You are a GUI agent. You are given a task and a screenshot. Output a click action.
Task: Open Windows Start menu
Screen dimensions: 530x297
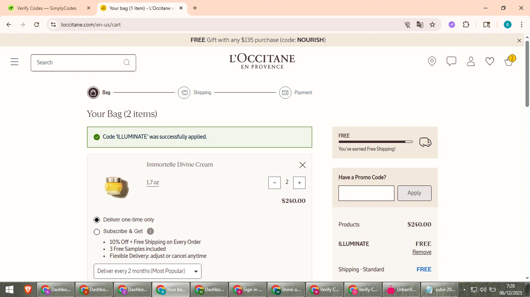coord(10,290)
